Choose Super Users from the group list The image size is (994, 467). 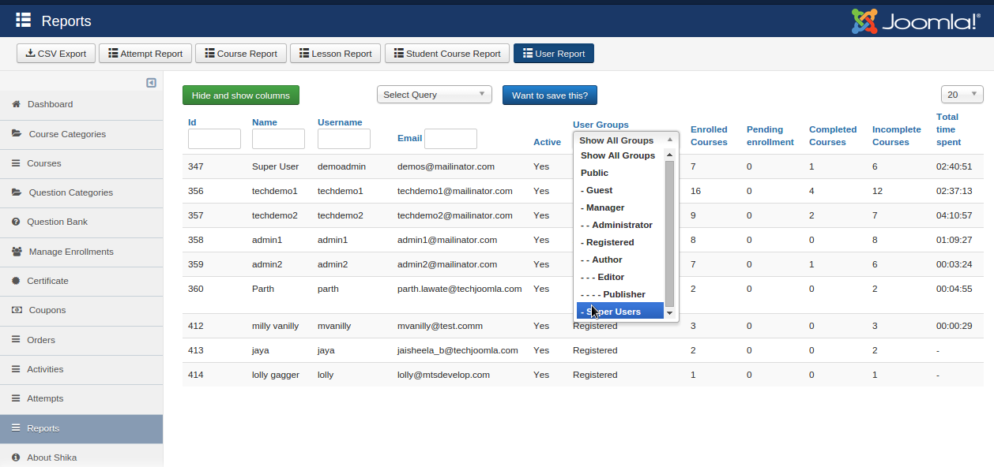pos(619,312)
